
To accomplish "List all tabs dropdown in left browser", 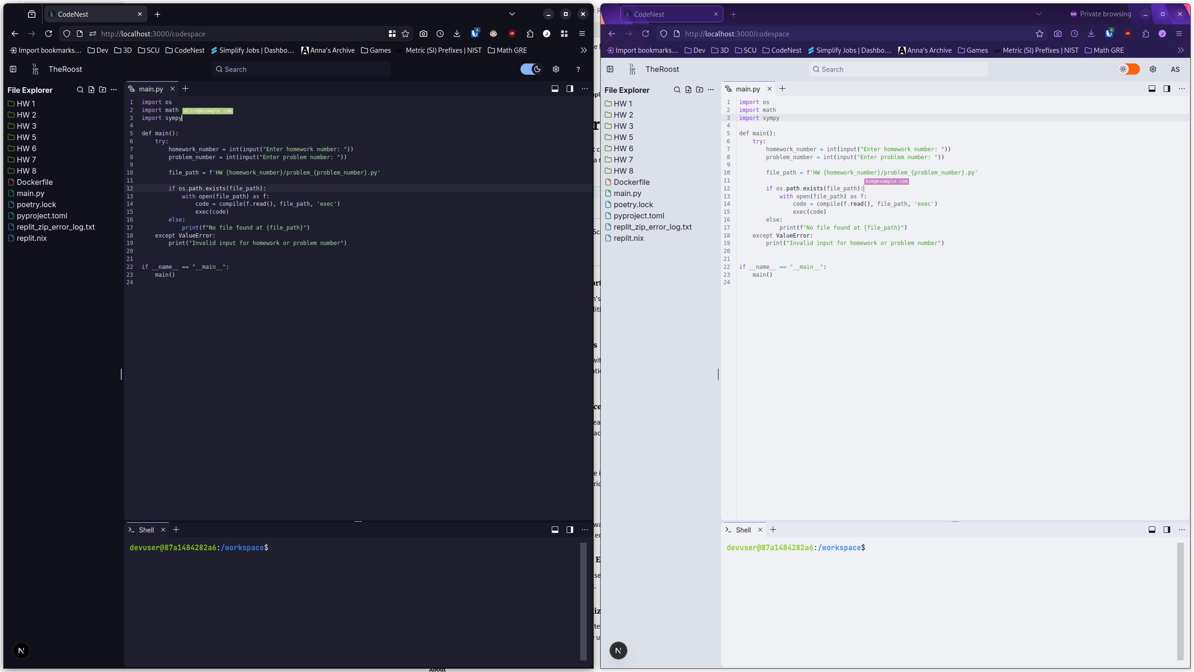I will click(x=512, y=14).
